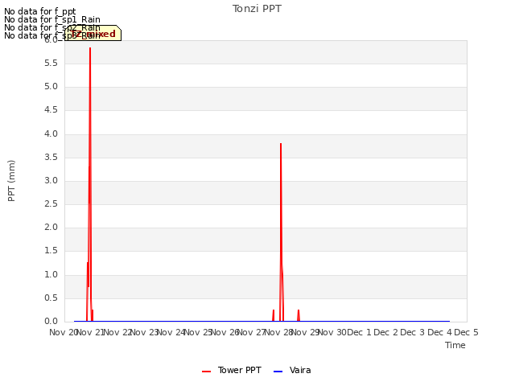Click the small spike after Nov 28
The width and height of the screenshot is (515, 386).
299,315
